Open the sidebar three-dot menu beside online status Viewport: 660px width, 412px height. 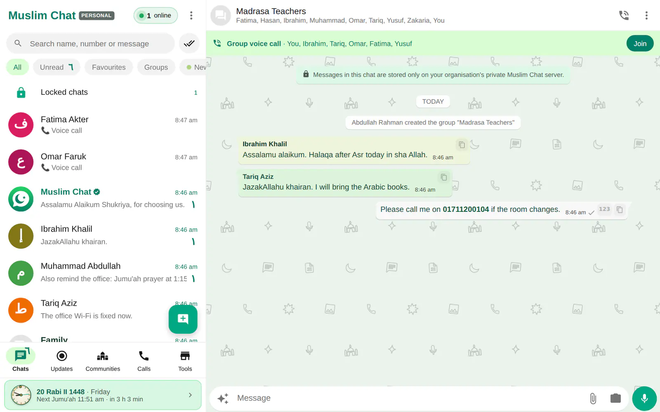[x=191, y=16]
